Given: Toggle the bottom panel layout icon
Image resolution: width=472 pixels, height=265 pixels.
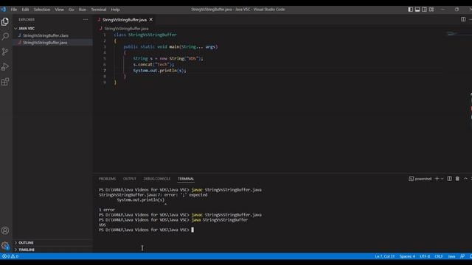Looking at the screenshot, I should [x=417, y=10].
